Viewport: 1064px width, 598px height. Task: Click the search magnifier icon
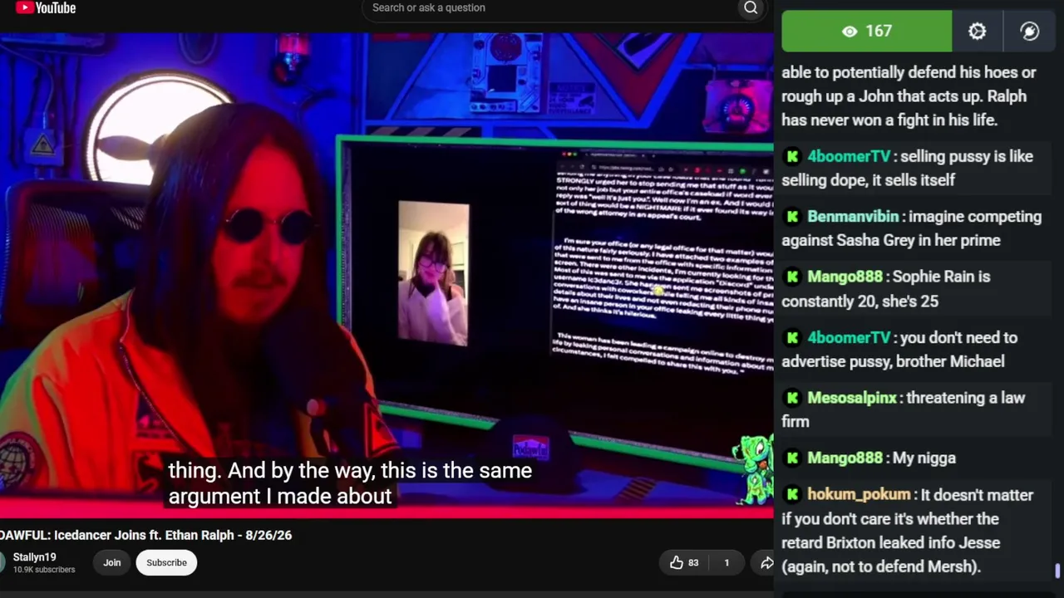pyautogui.click(x=751, y=8)
